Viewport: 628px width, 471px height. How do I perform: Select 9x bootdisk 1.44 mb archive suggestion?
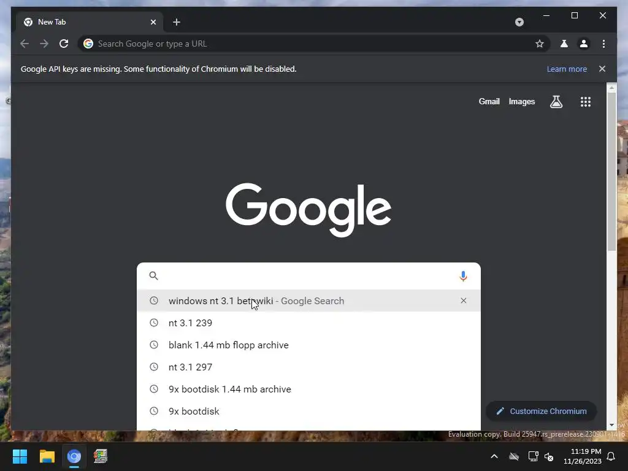(x=308, y=389)
